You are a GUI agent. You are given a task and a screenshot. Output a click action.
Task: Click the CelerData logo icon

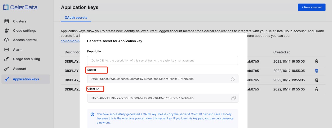click(6, 7)
